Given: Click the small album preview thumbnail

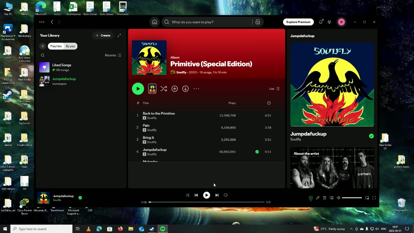Looking at the screenshot, I should click(x=152, y=89).
